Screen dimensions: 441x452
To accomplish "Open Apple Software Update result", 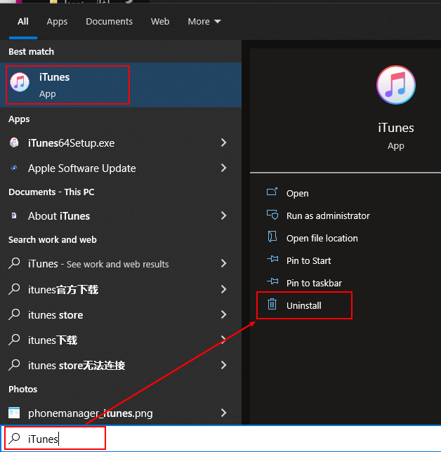I will (121, 168).
